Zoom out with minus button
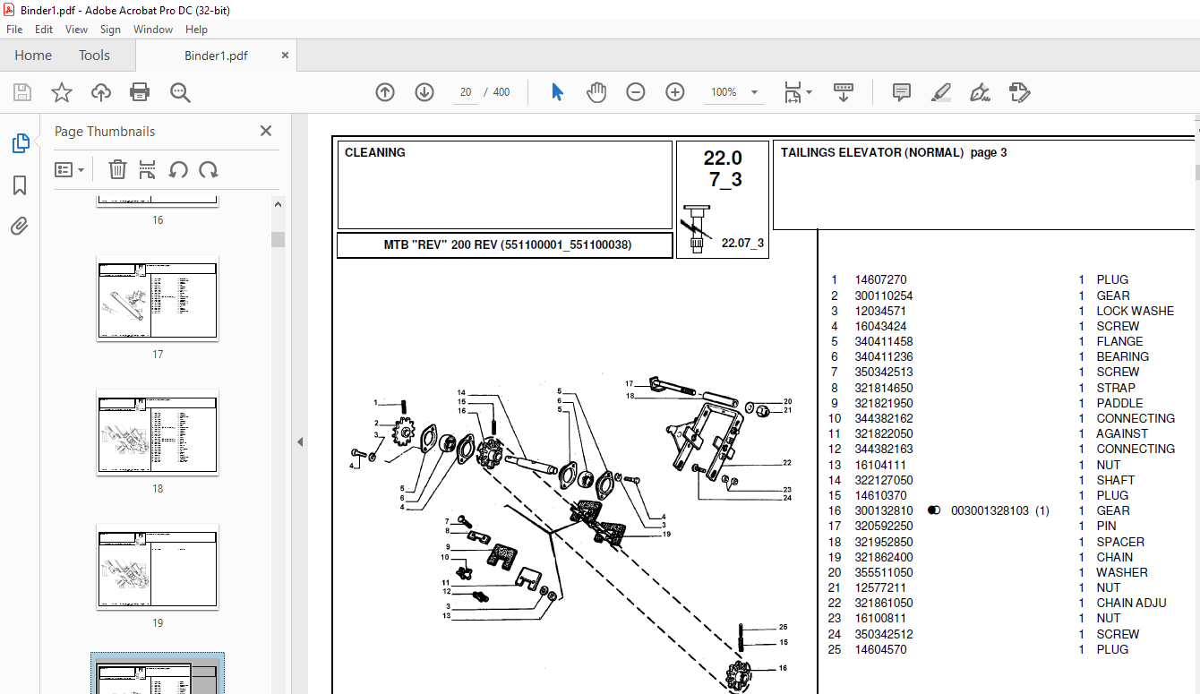Screen dimensions: 1200x694 click(x=636, y=92)
